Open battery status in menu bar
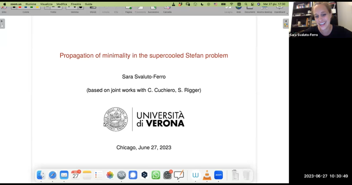 click(x=223, y=4)
